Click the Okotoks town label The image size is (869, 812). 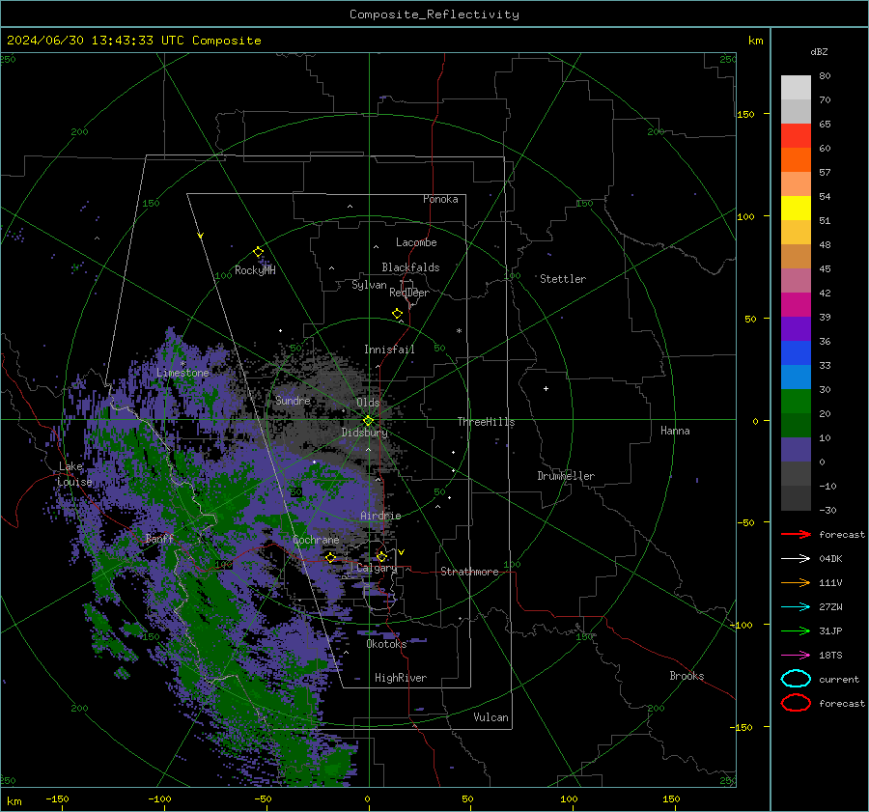coord(386,644)
